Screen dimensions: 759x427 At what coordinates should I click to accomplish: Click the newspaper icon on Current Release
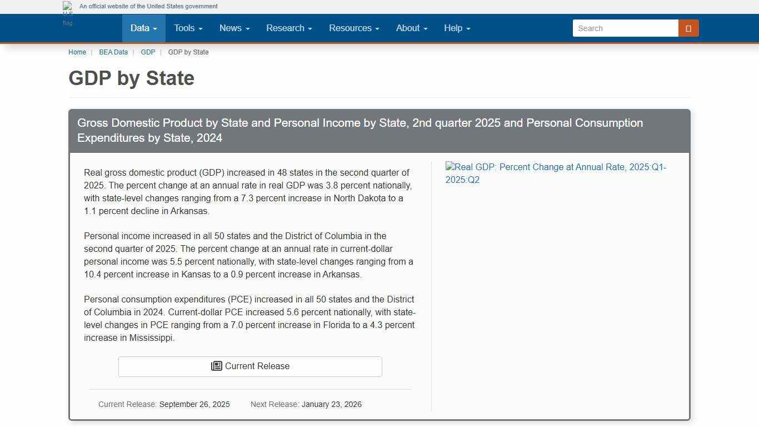[216, 366]
